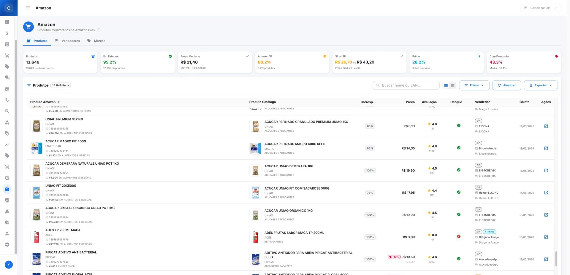This screenshot has width=570, height=275.
Task: Click the Preço column header
Action: point(410,102)
